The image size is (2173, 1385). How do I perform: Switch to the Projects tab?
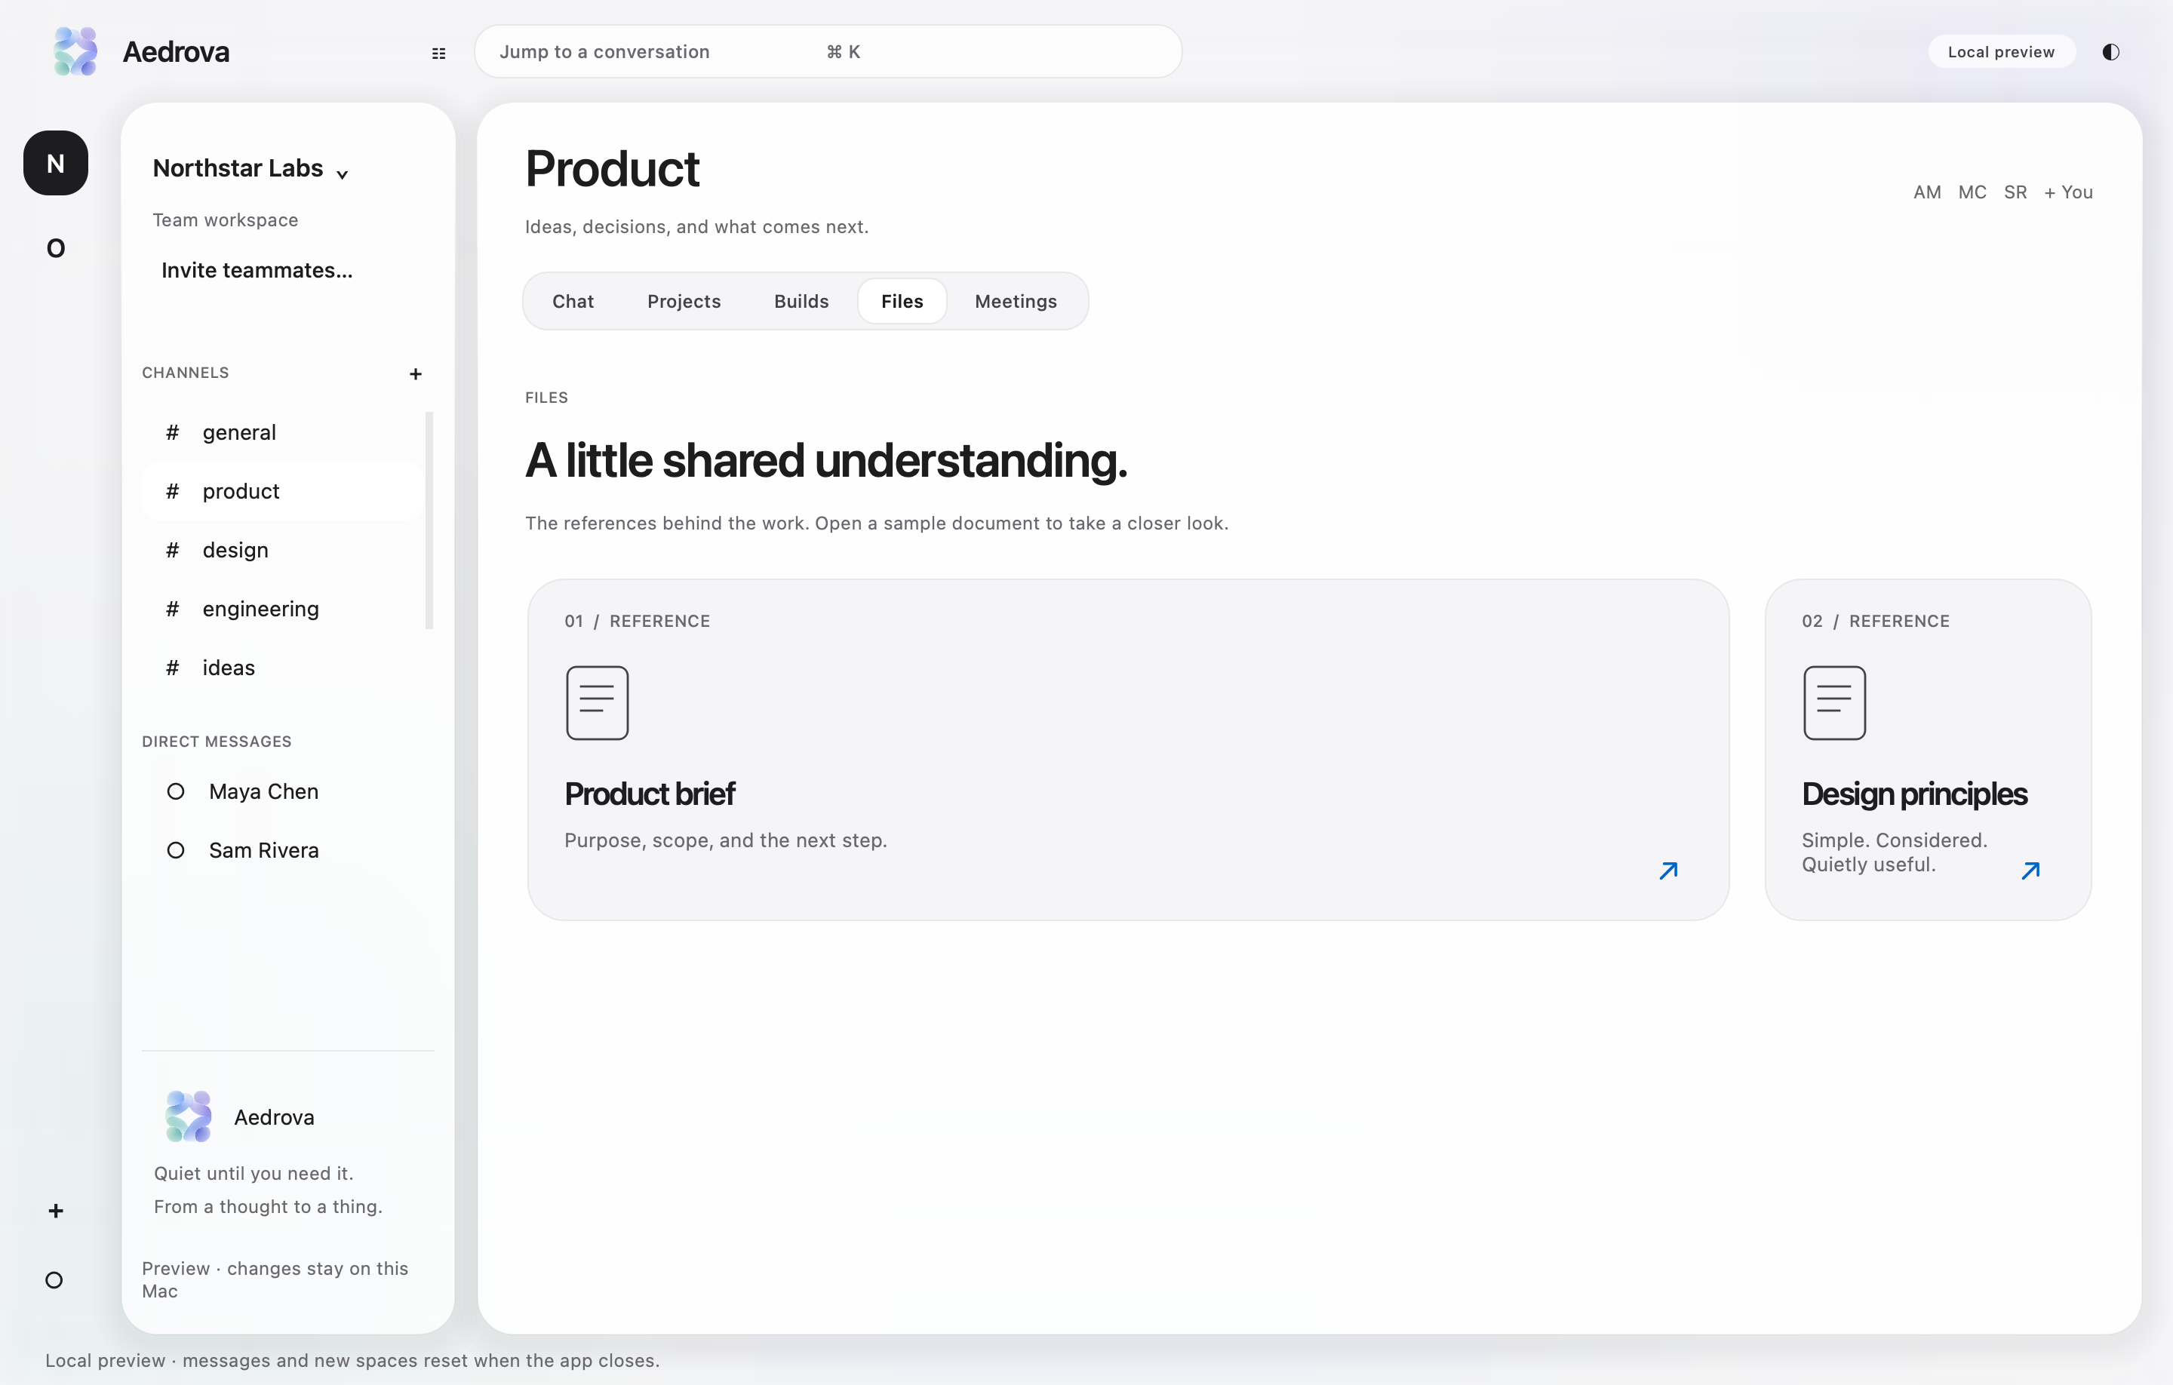coord(683,301)
